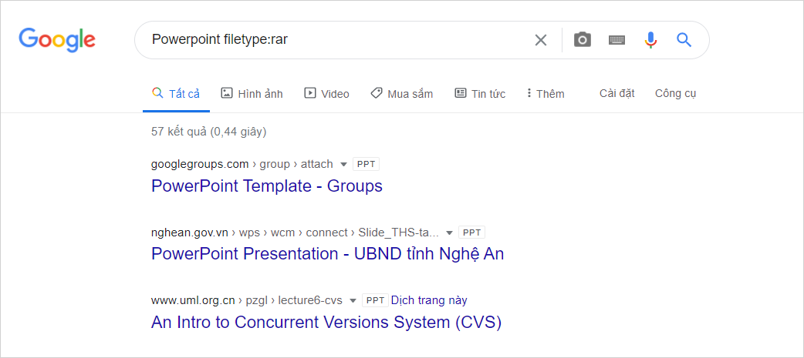Screen dimensions: 804x358
Task: Click Dịch trang này translate link
Action: point(429,300)
